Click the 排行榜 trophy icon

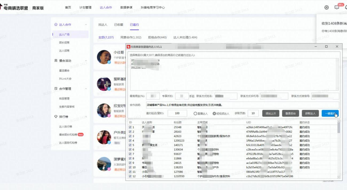tap(56, 116)
